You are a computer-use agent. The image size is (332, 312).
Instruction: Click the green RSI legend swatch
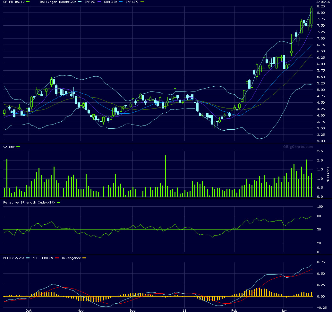59,203
